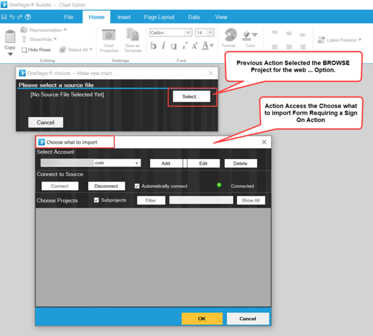373x336 pixels.
Task: Switch to the Home tab
Action: [x=97, y=17]
